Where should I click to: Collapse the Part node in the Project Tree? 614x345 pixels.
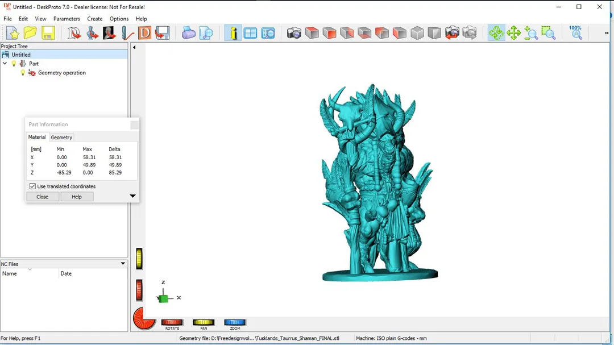(5, 64)
